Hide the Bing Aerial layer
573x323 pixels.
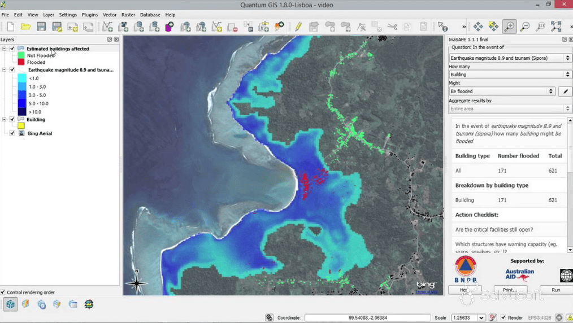coord(12,133)
